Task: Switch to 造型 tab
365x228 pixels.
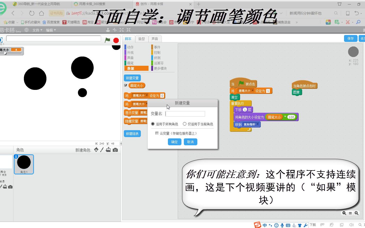Action: point(142,39)
